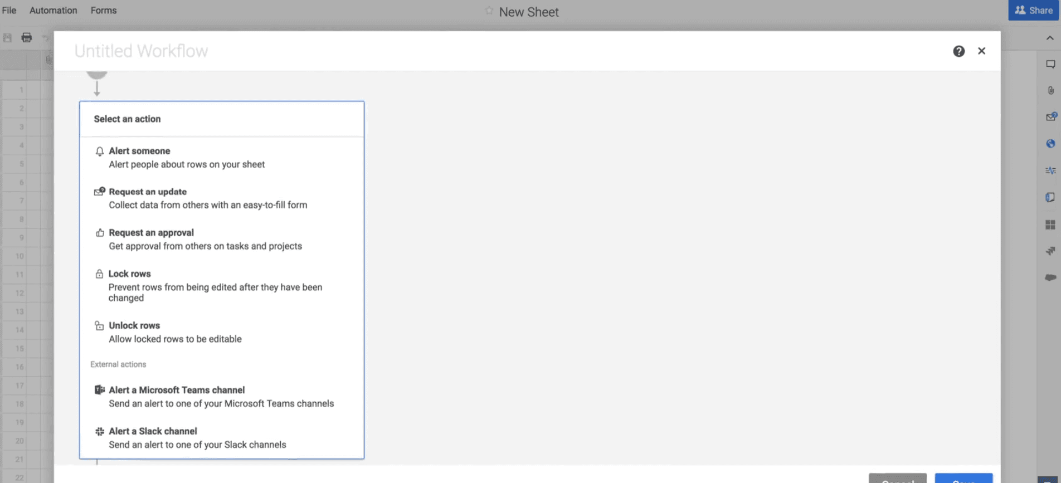Viewport: 1061px width, 483px height.
Task: Click the Print toolbar icon
Action: point(26,38)
